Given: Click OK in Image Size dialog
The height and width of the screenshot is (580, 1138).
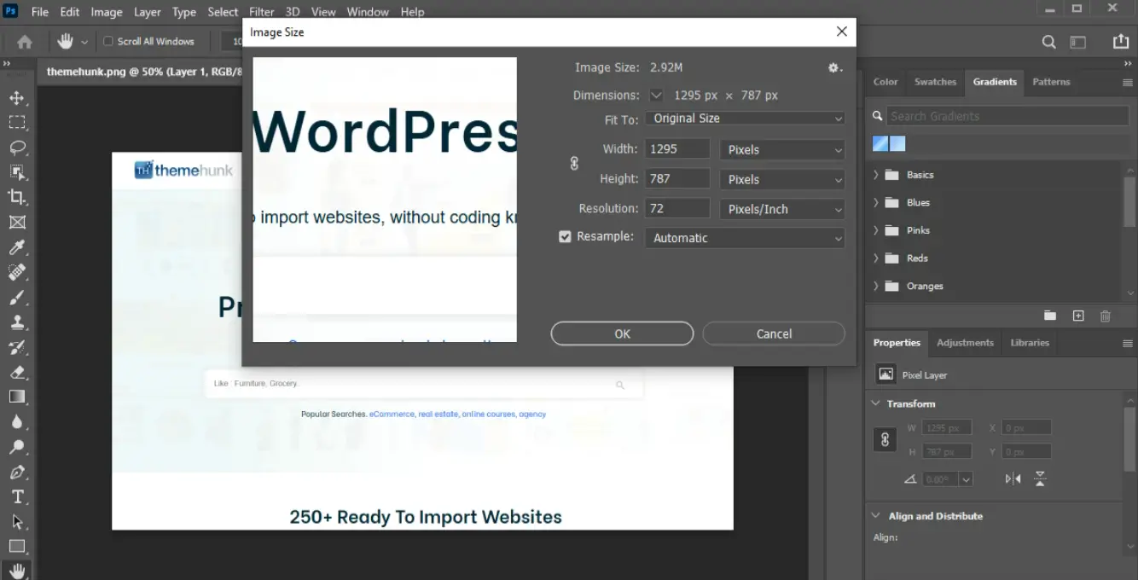Looking at the screenshot, I should coord(622,333).
